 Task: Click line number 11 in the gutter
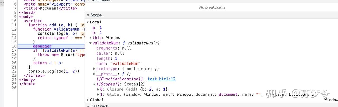click(x=14, y=25)
